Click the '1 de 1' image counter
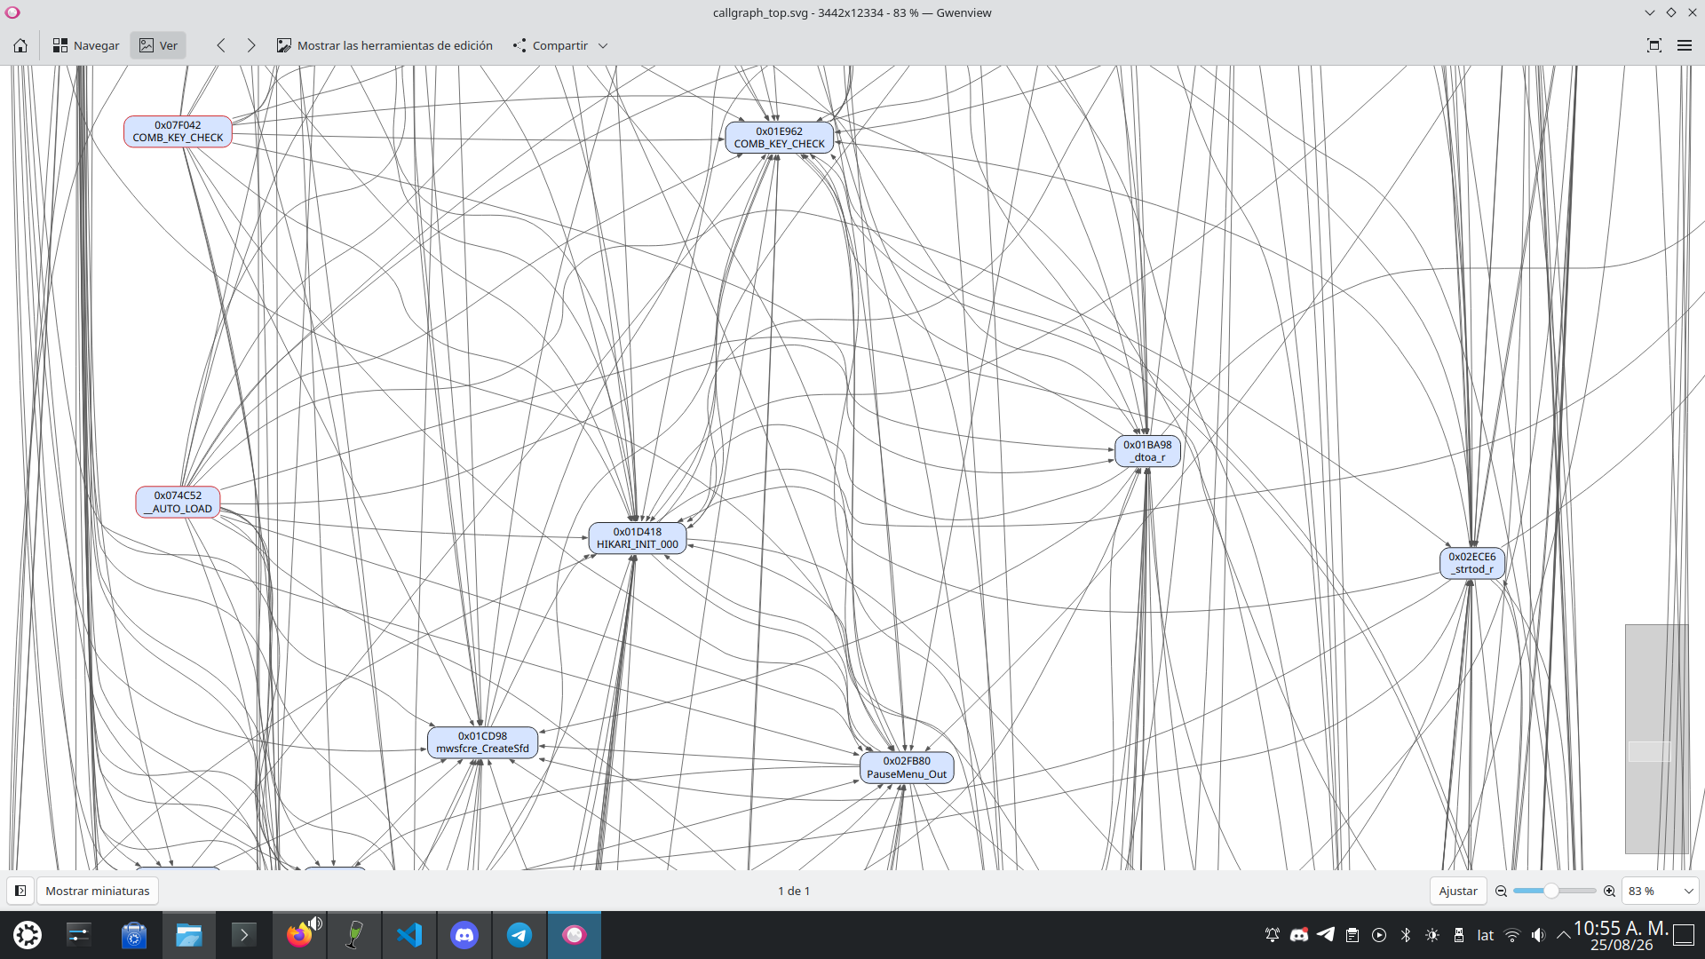This screenshot has height=959, width=1705. coord(794,891)
